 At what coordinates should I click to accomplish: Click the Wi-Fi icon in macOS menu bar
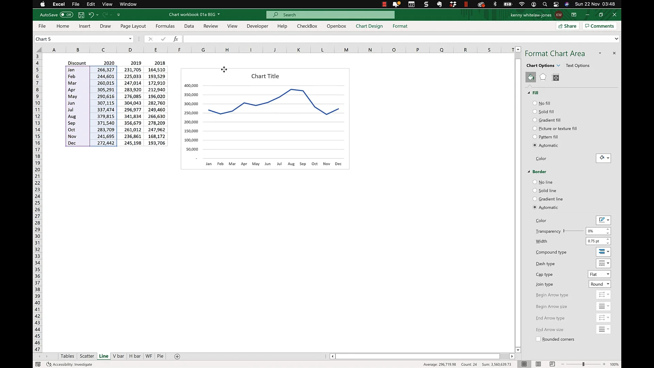click(x=521, y=4)
